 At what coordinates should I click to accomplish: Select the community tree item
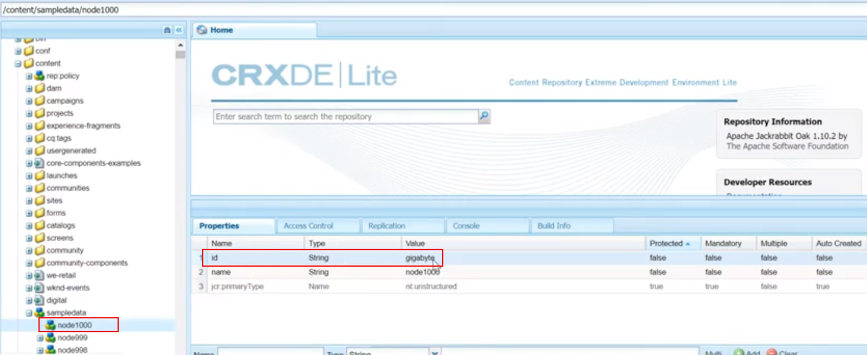[x=65, y=250]
